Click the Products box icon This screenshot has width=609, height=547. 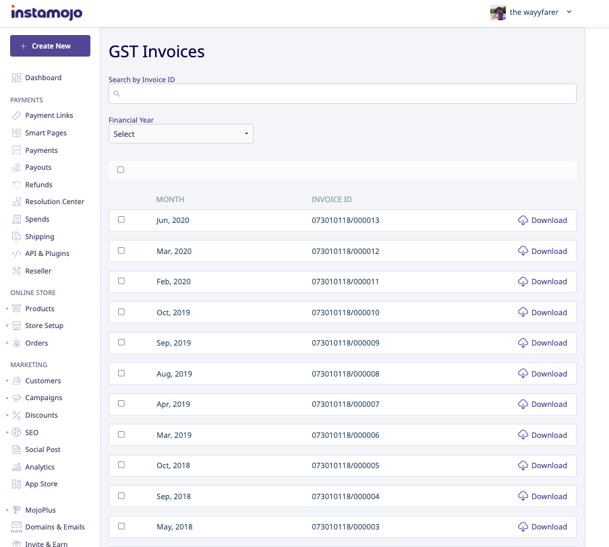coord(16,309)
